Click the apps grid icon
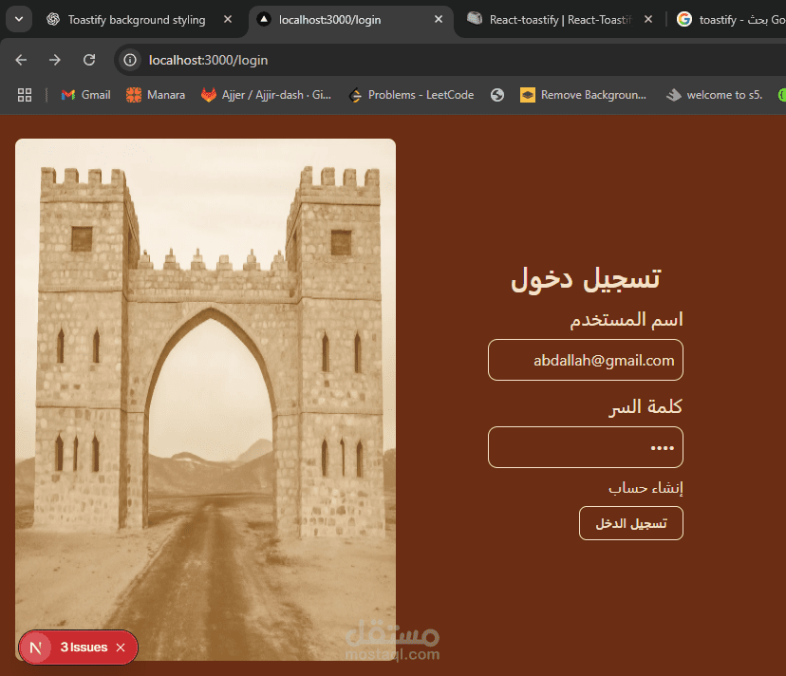Image resolution: width=786 pixels, height=676 pixels. pyautogui.click(x=24, y=94)
